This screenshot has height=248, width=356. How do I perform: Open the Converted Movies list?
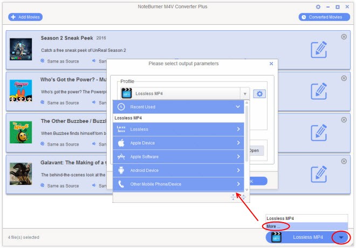coord(324,17)
